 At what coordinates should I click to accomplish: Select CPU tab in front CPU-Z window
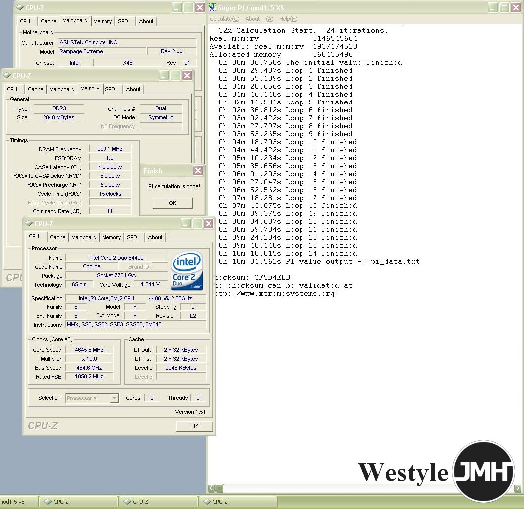coord(34,236)
